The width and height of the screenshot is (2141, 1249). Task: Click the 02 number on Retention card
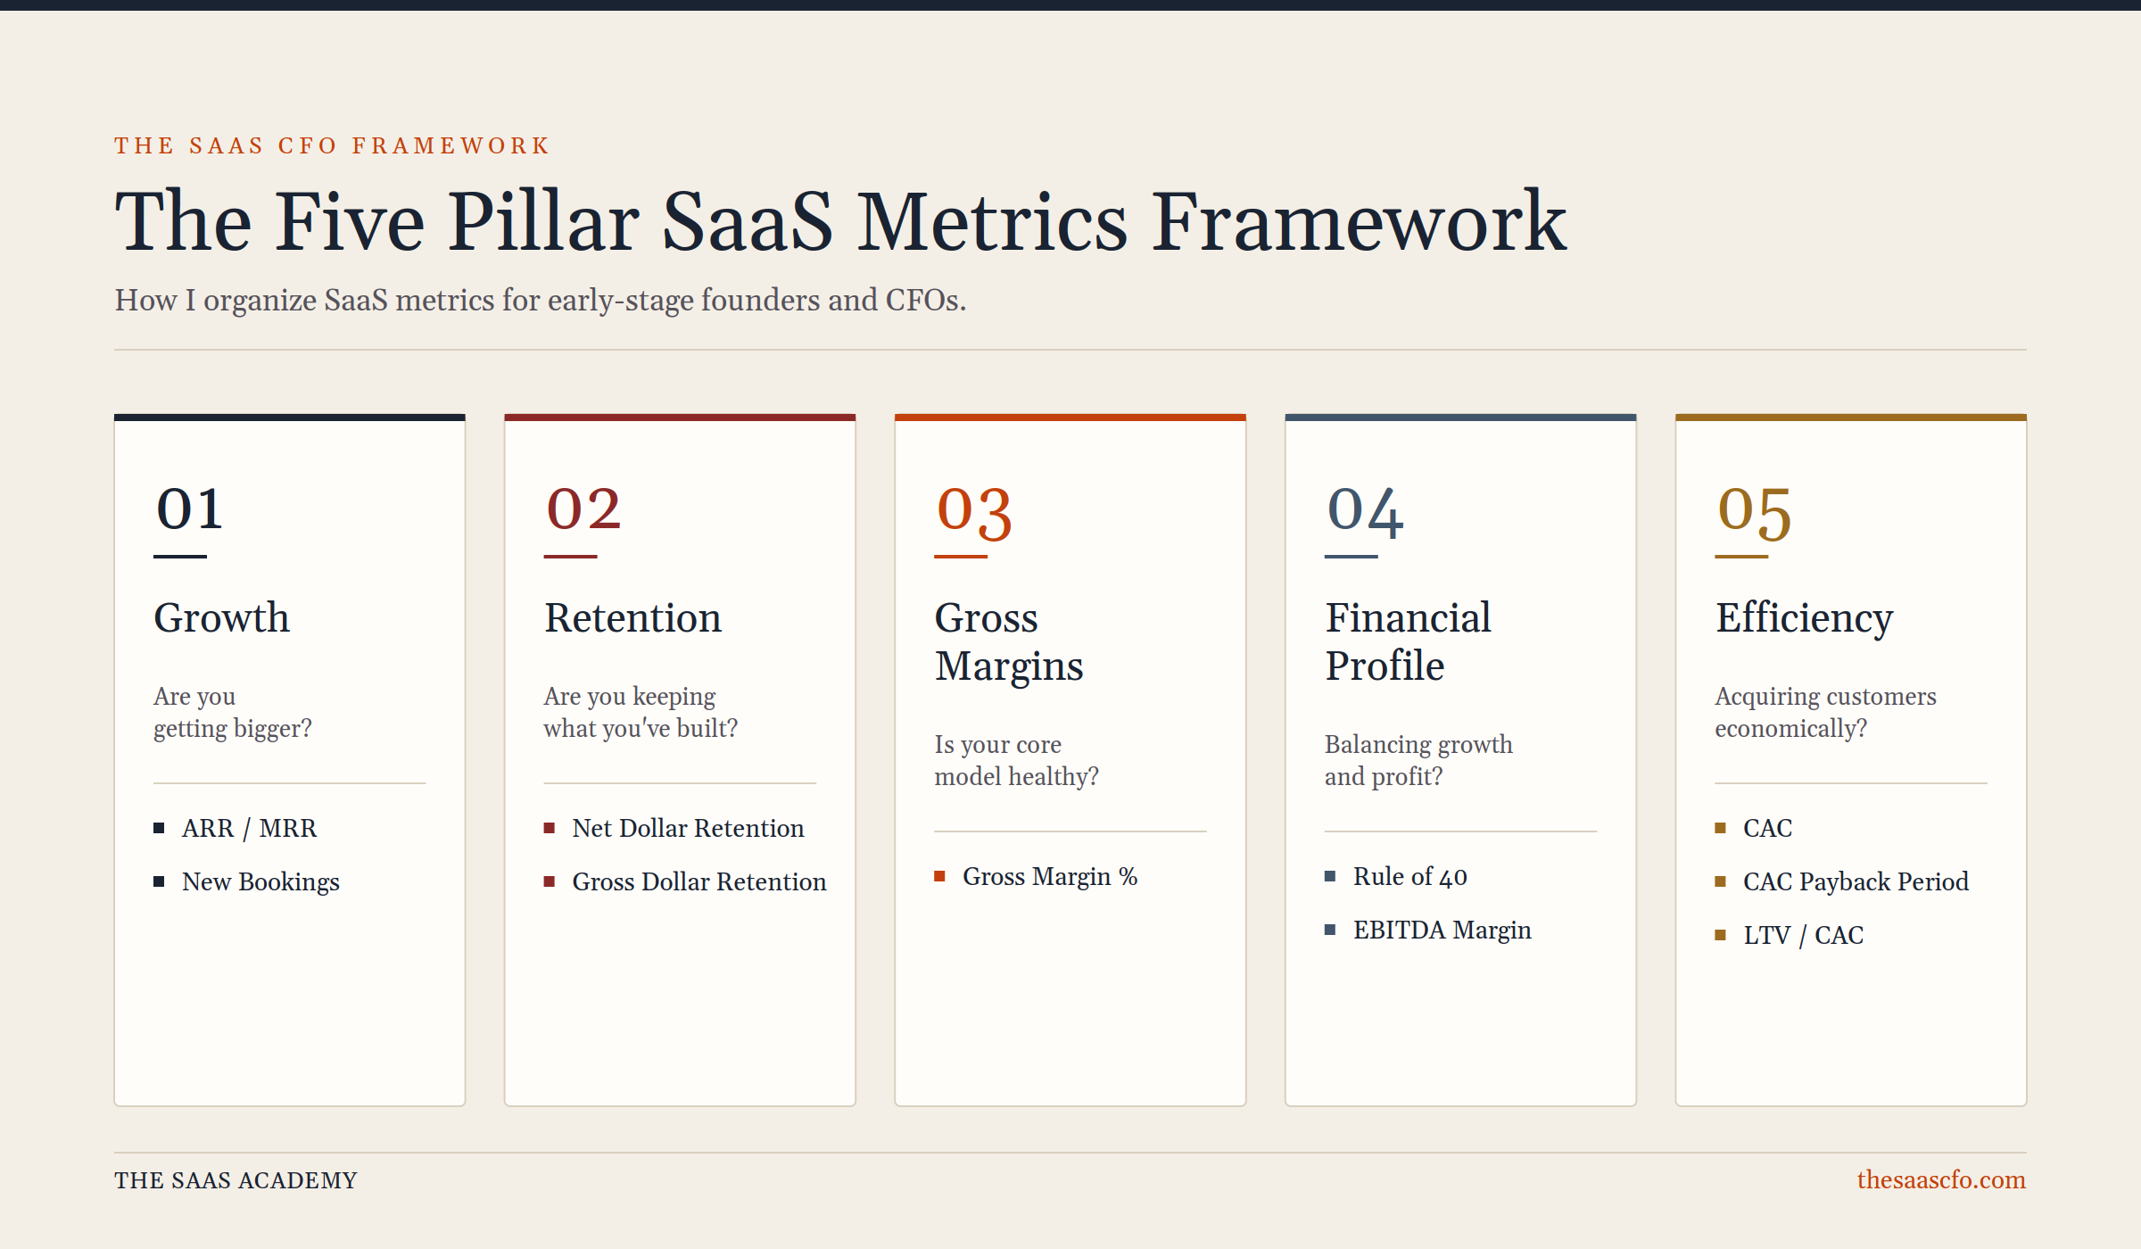[x=583, y=509]
